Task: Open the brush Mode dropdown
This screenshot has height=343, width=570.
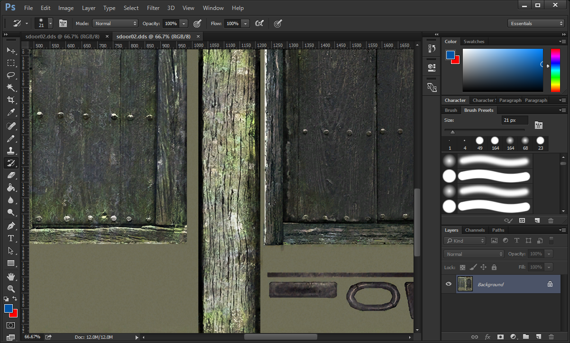Action: (x=115, y=23)
